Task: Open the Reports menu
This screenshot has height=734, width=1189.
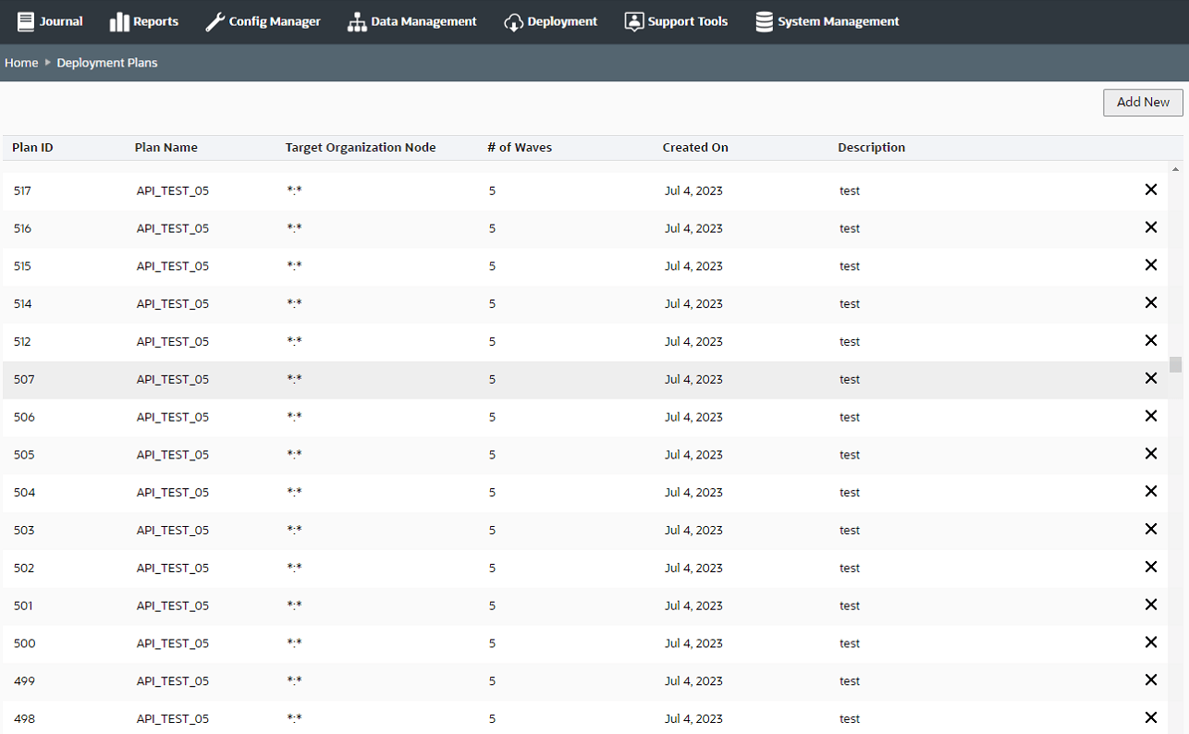Action: [x=144, y=21]
